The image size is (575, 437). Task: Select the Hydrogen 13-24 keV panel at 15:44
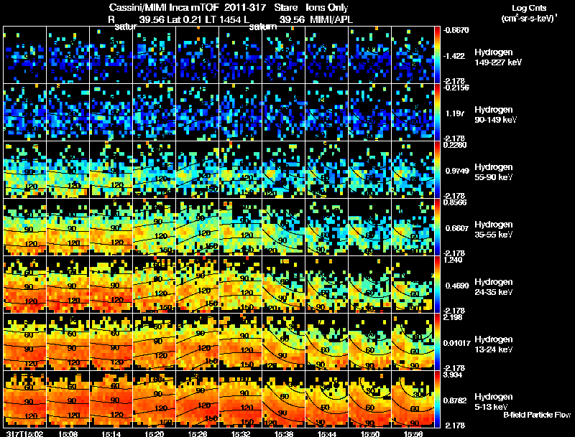coord(327,342)
